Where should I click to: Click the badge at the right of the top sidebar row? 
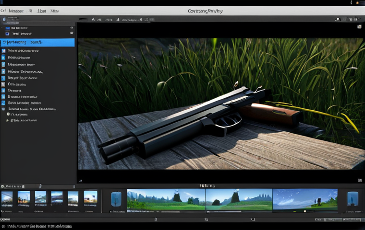(72, 28)
